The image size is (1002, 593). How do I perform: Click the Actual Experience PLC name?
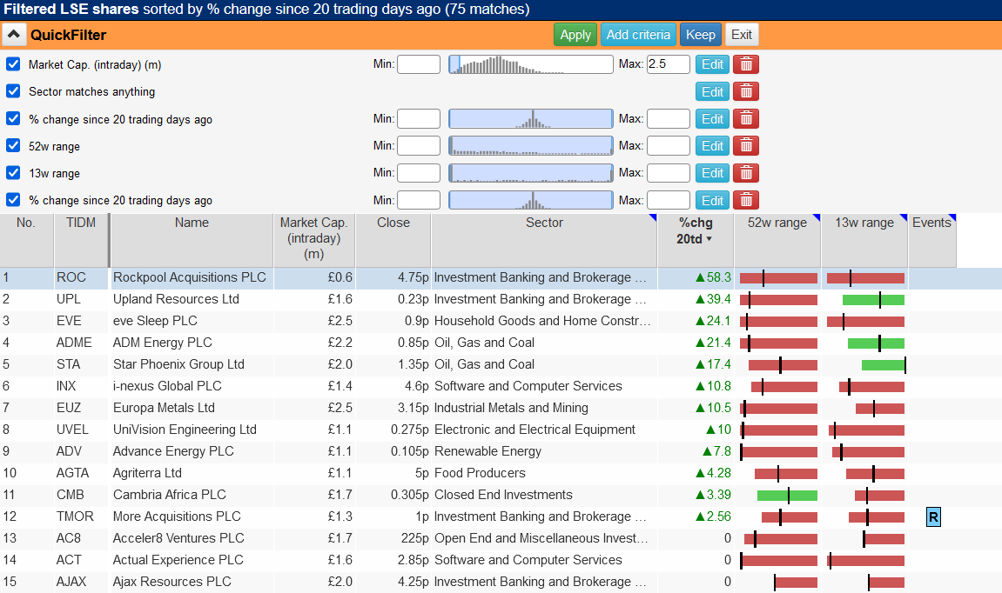[x=178, y=560]
